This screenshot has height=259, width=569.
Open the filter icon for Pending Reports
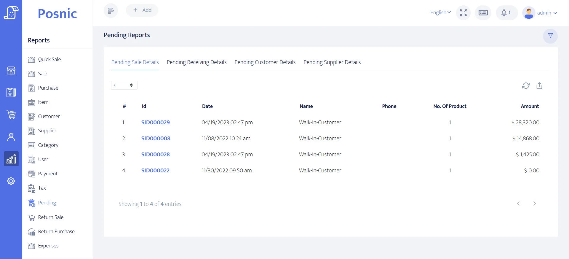click(550, 36)
